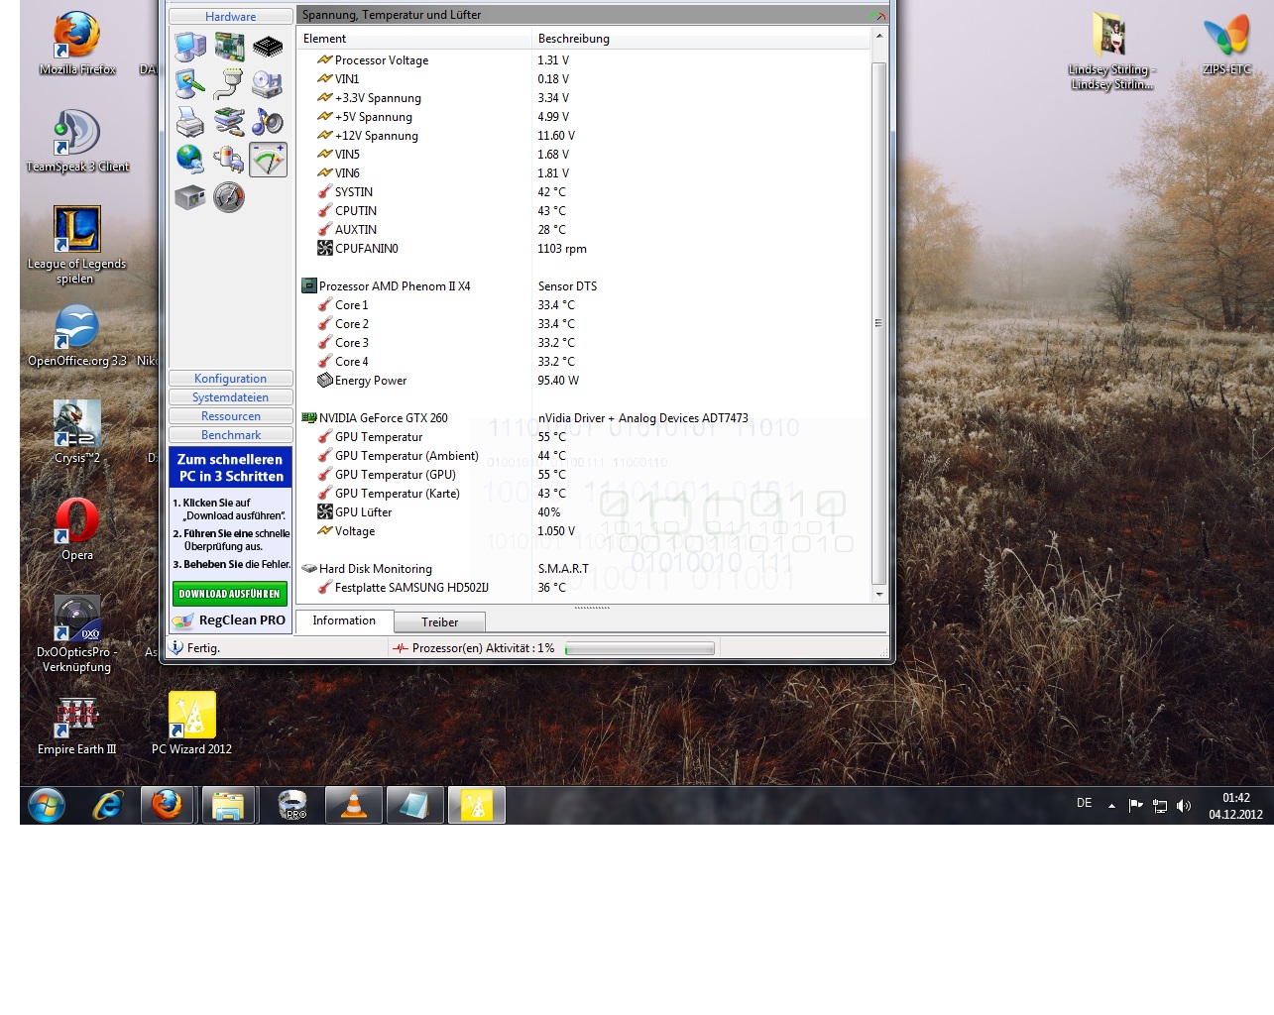Screen dimensions: 1274x1015
Task: Show hidden tray icons arrow
Action: pyautogui.click(x=1111, y=806)
